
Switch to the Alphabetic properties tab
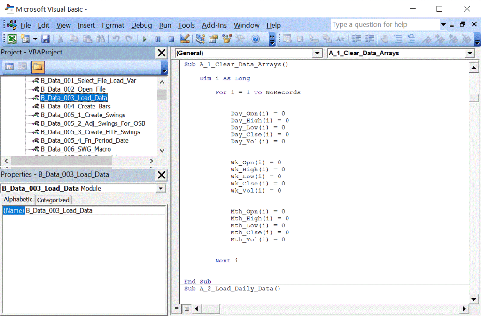tap(18, 199)
